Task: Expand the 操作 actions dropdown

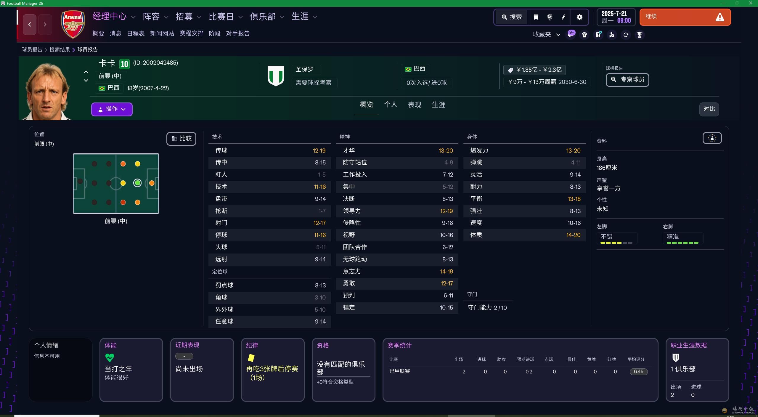Action: point(112,109)
